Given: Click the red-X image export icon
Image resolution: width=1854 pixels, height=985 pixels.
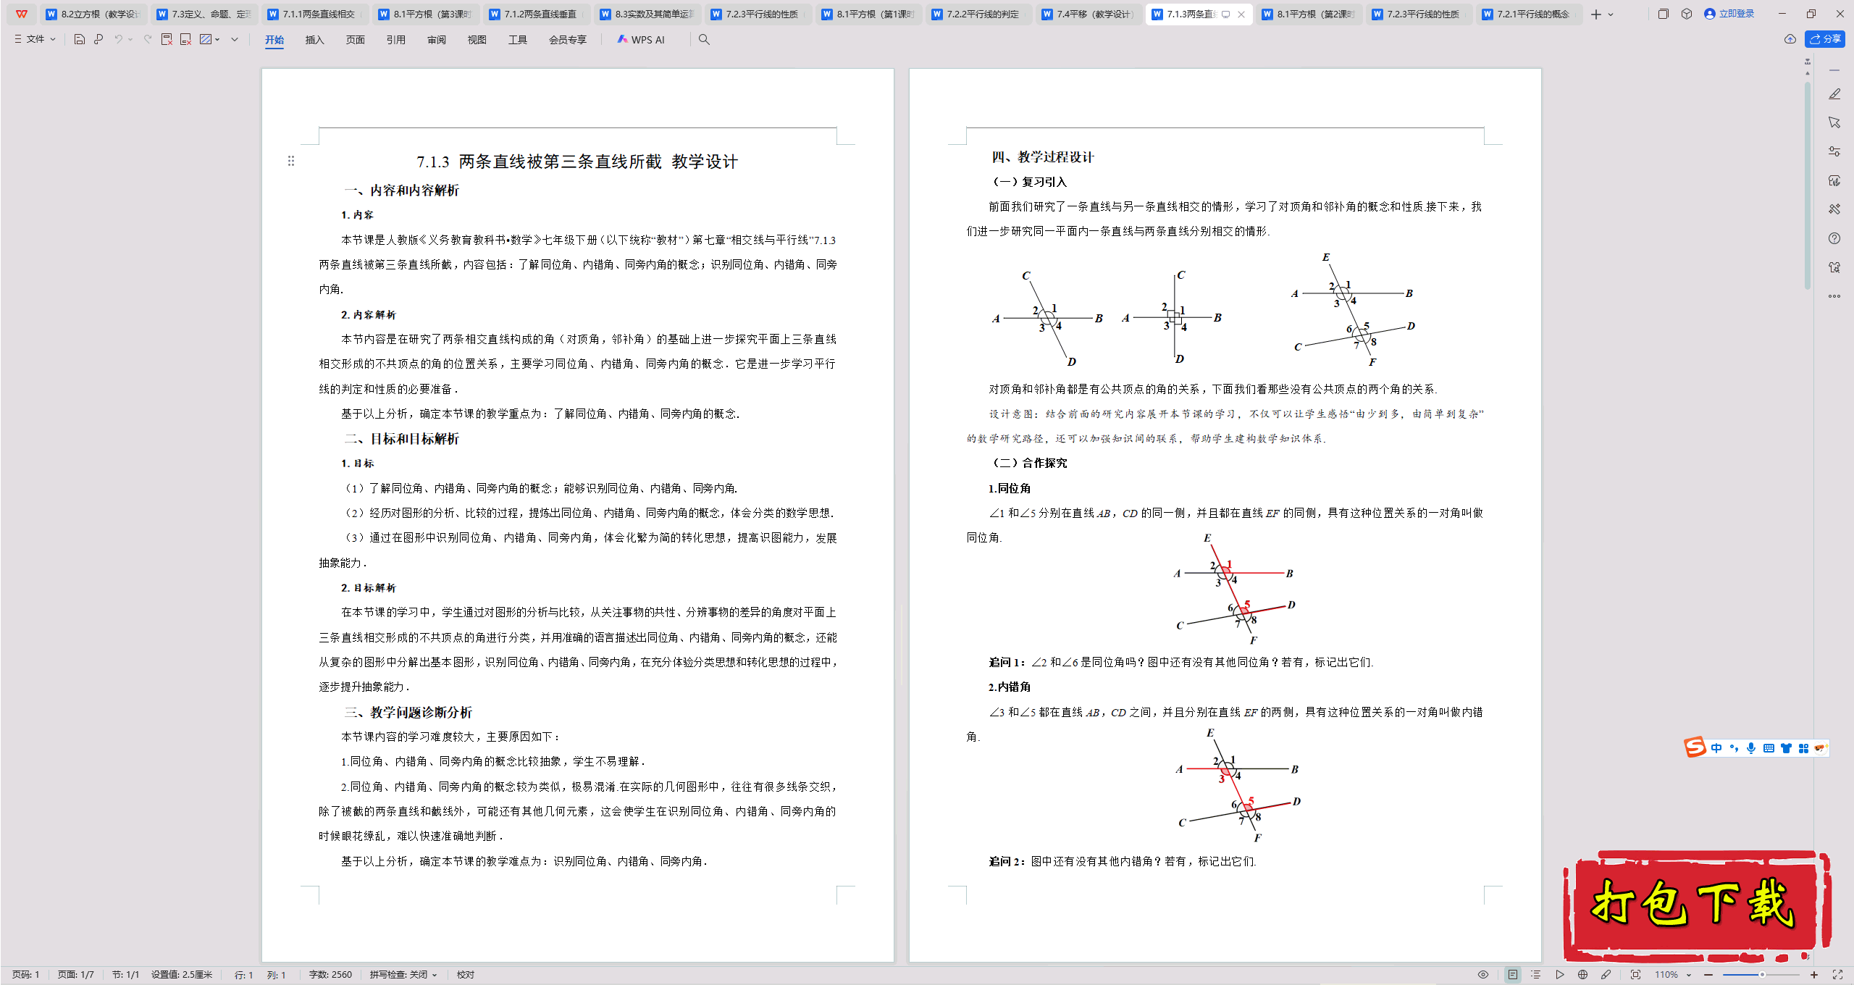Looking at the screenshot, I should [x=185, y=40].
